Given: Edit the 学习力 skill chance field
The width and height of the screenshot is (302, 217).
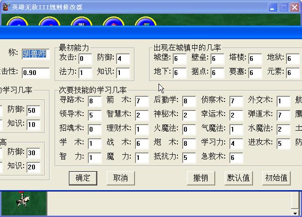Looking at the screenshot, I should point(236,143).
